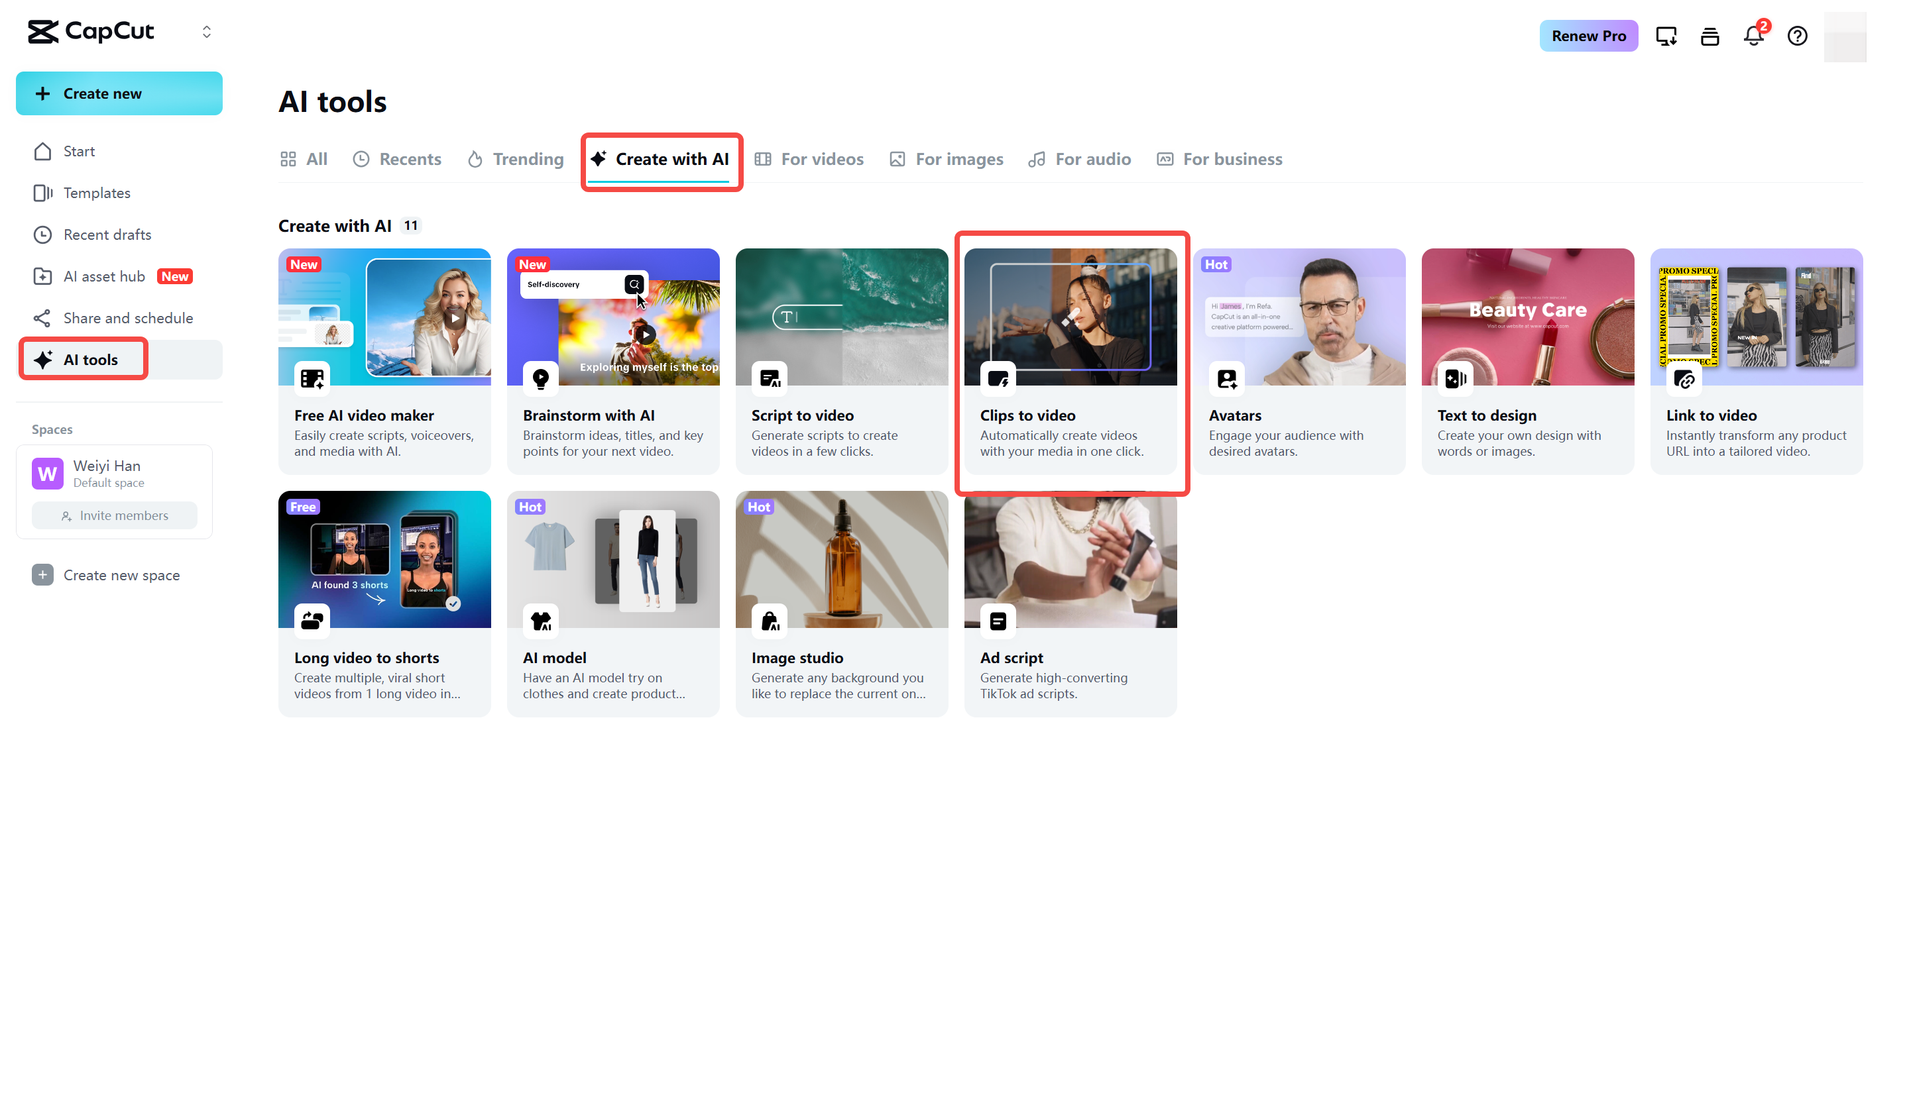
Task: Click the help question mark icon
Action: click(x=1796, y=35)
